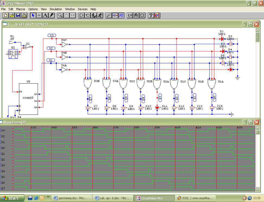Open the Devices menu
This screenshot has width=264, height=202.
click(x=83, y=9)
